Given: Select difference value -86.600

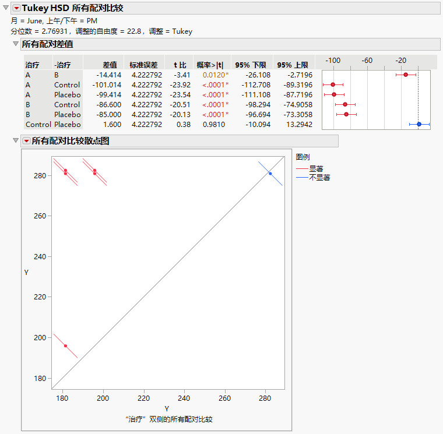Looking at the screenshot, I should click(x=109, y=105).
